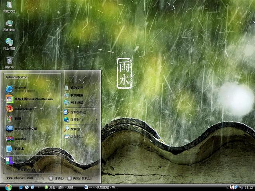Viewport: 255px width, 191px height.
Task: Launch KMPlayer中文版 from Start menu
Action: tap(22, 129)
